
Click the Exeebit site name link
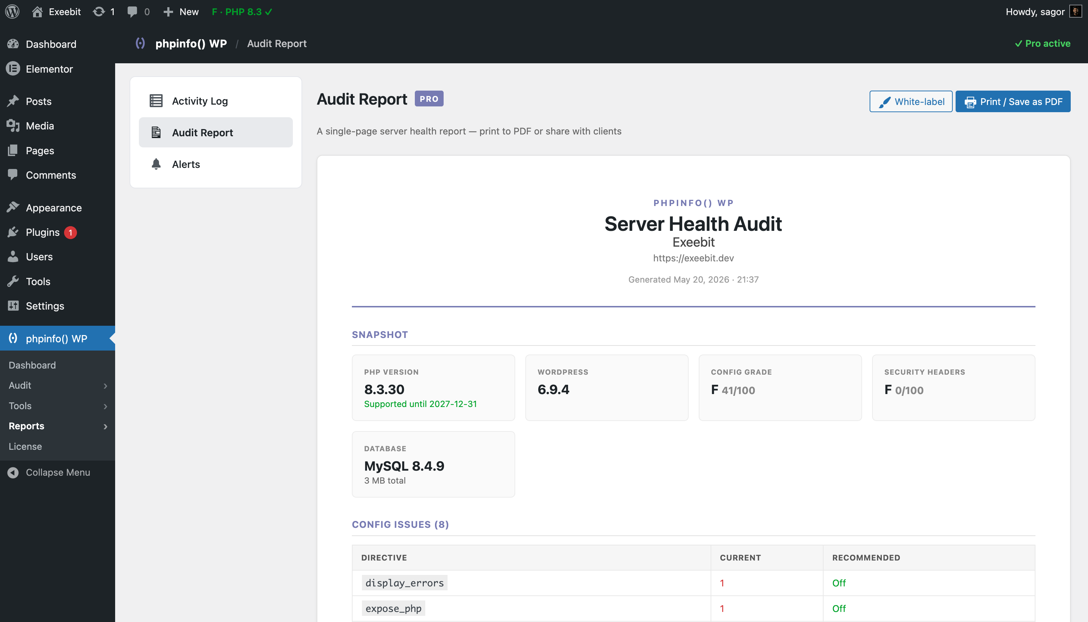[x=64, y=12]
